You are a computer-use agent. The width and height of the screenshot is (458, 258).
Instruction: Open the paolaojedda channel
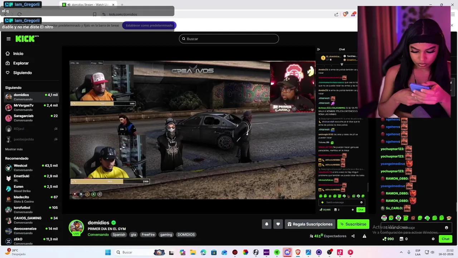pyautogui.click(x=31, y=139)
